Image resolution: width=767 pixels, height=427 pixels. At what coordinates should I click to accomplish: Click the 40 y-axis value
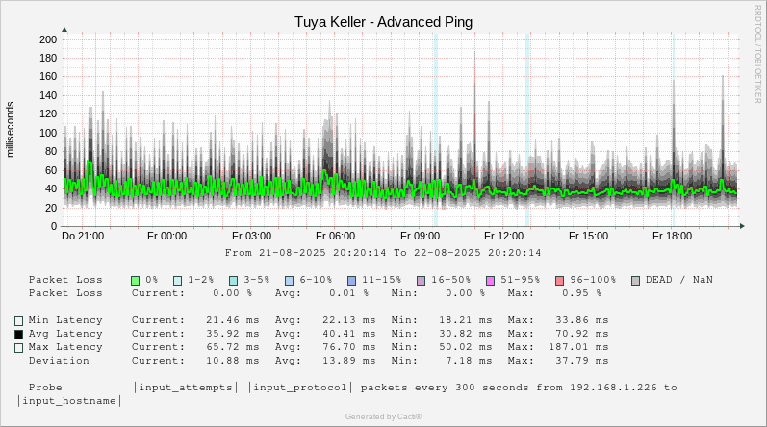click(51, 189)
